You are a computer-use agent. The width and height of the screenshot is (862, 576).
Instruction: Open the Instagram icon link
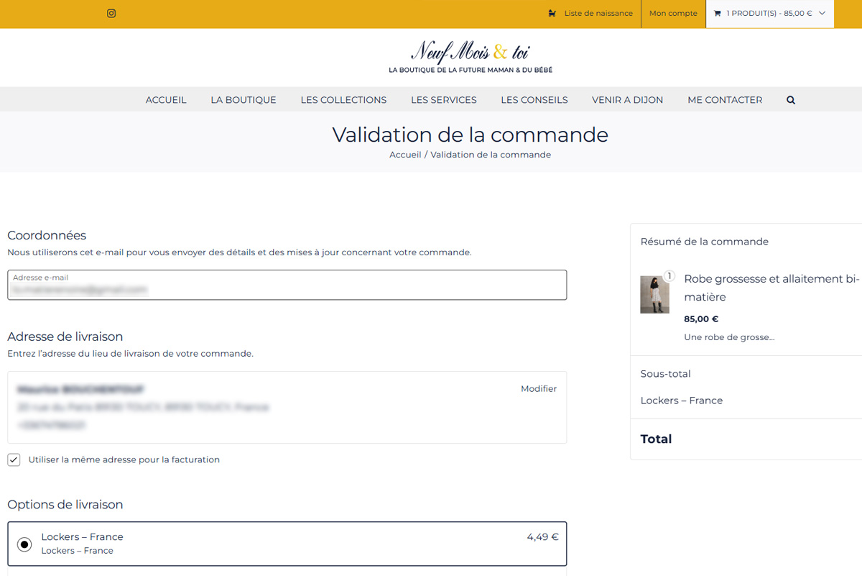(x=111, y=13)
